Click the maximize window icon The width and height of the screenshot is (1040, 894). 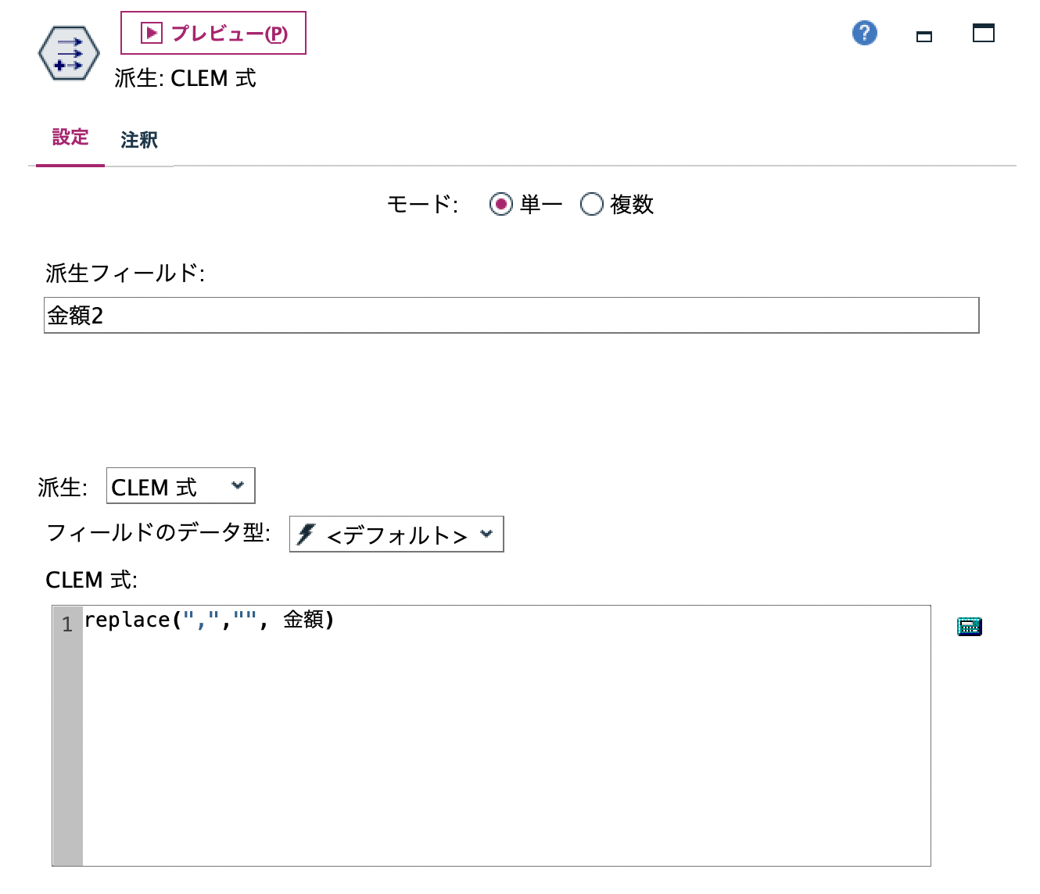[x=983, y=33]
